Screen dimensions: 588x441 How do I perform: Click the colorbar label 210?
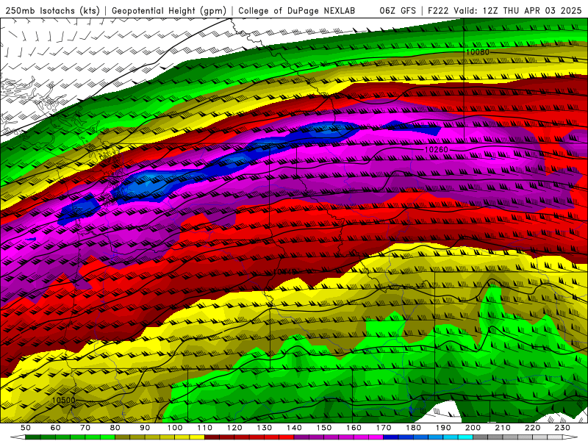pyautogui.click(x=503, y=428)
